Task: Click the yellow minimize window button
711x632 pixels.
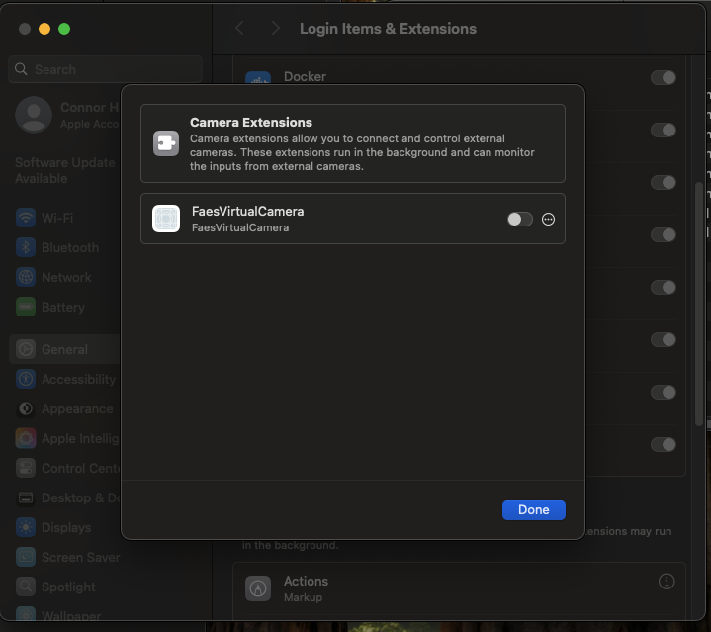Action: (x=44, y=29)
